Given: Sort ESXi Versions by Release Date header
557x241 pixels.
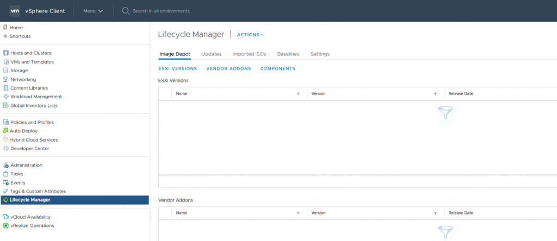Looking at the screenshot, I should point(461,94).
